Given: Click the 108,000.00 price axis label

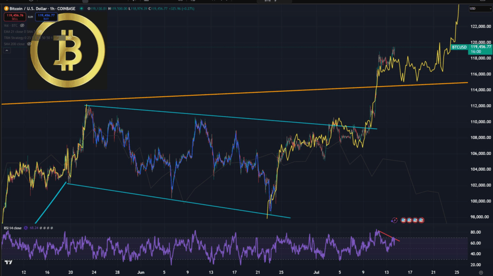Looking at the screenshot, I should pos(480,138).
